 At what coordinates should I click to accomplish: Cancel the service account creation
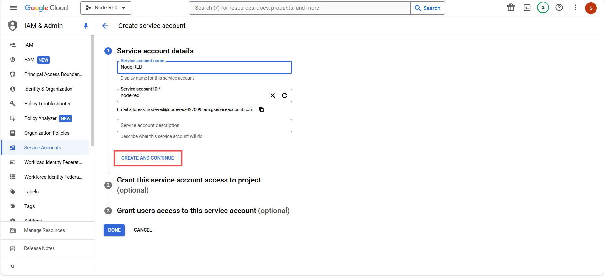tap(143, 230)
